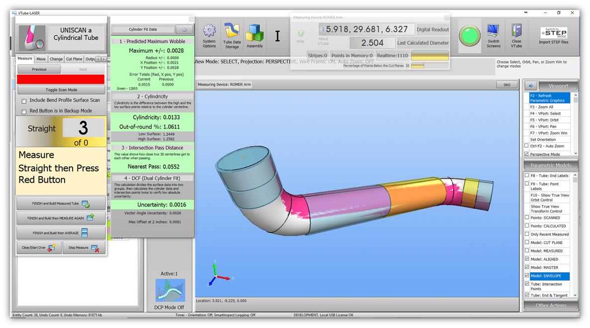Click FINISH and Build Measured Tube

coord(61,204)
